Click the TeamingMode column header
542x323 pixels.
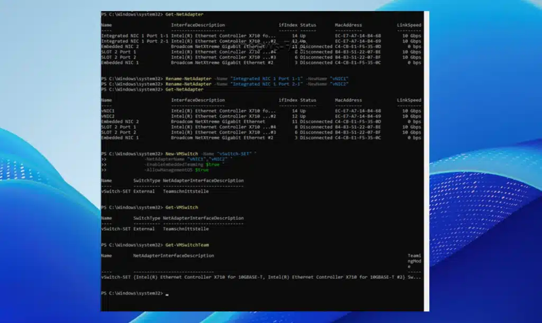point(413,259)
